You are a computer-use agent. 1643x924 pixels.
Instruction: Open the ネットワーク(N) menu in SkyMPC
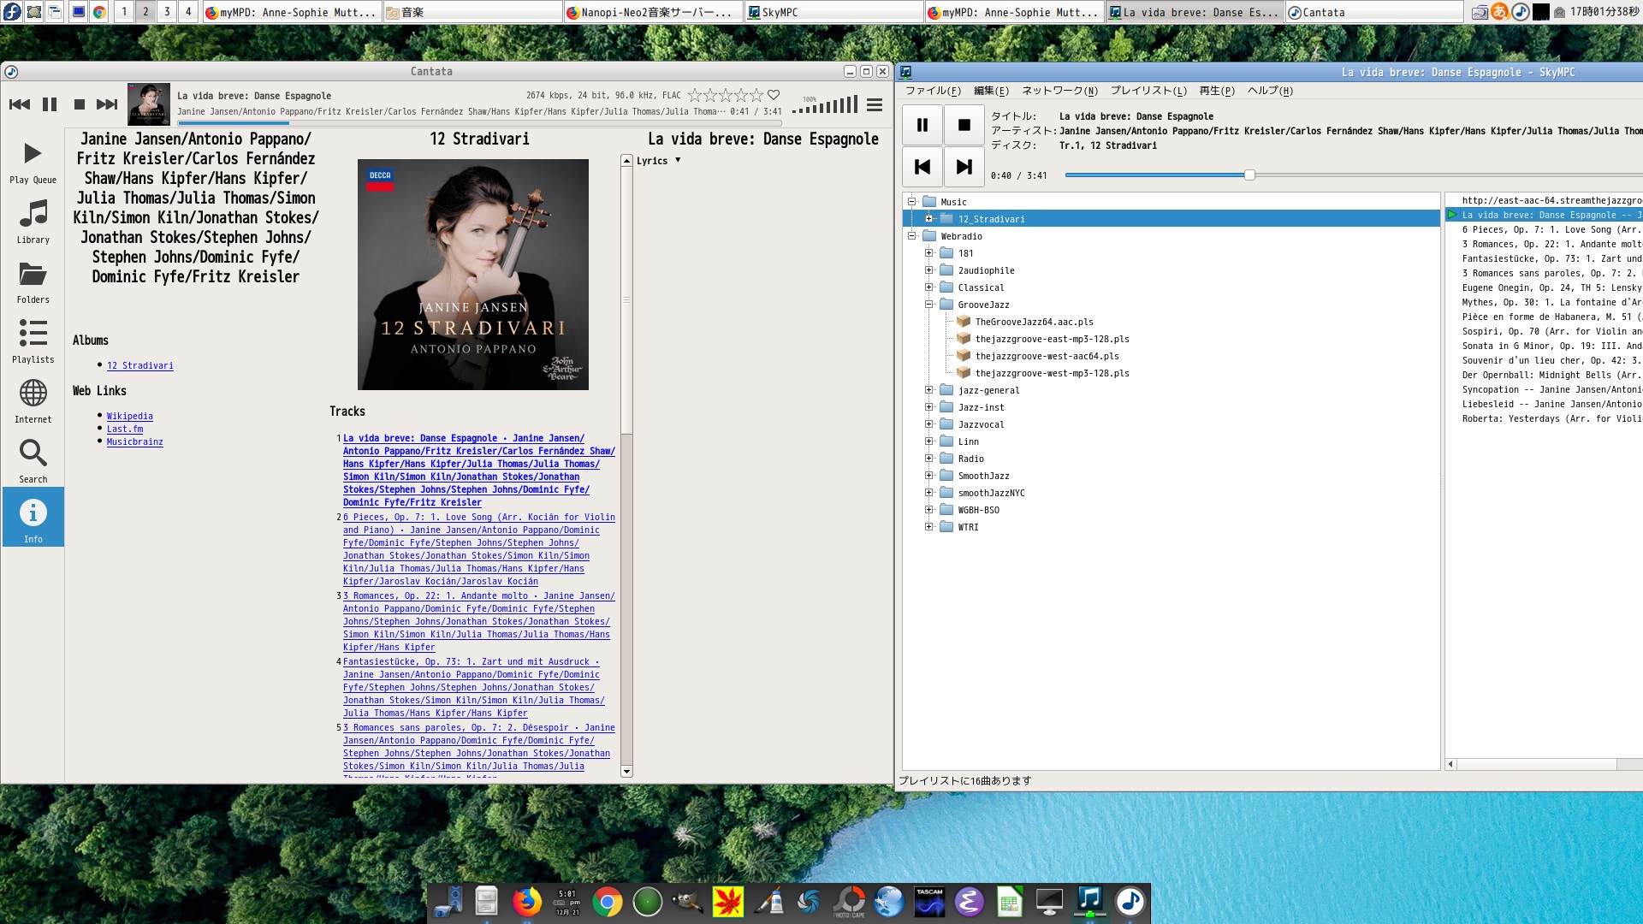click(1059, 91)
